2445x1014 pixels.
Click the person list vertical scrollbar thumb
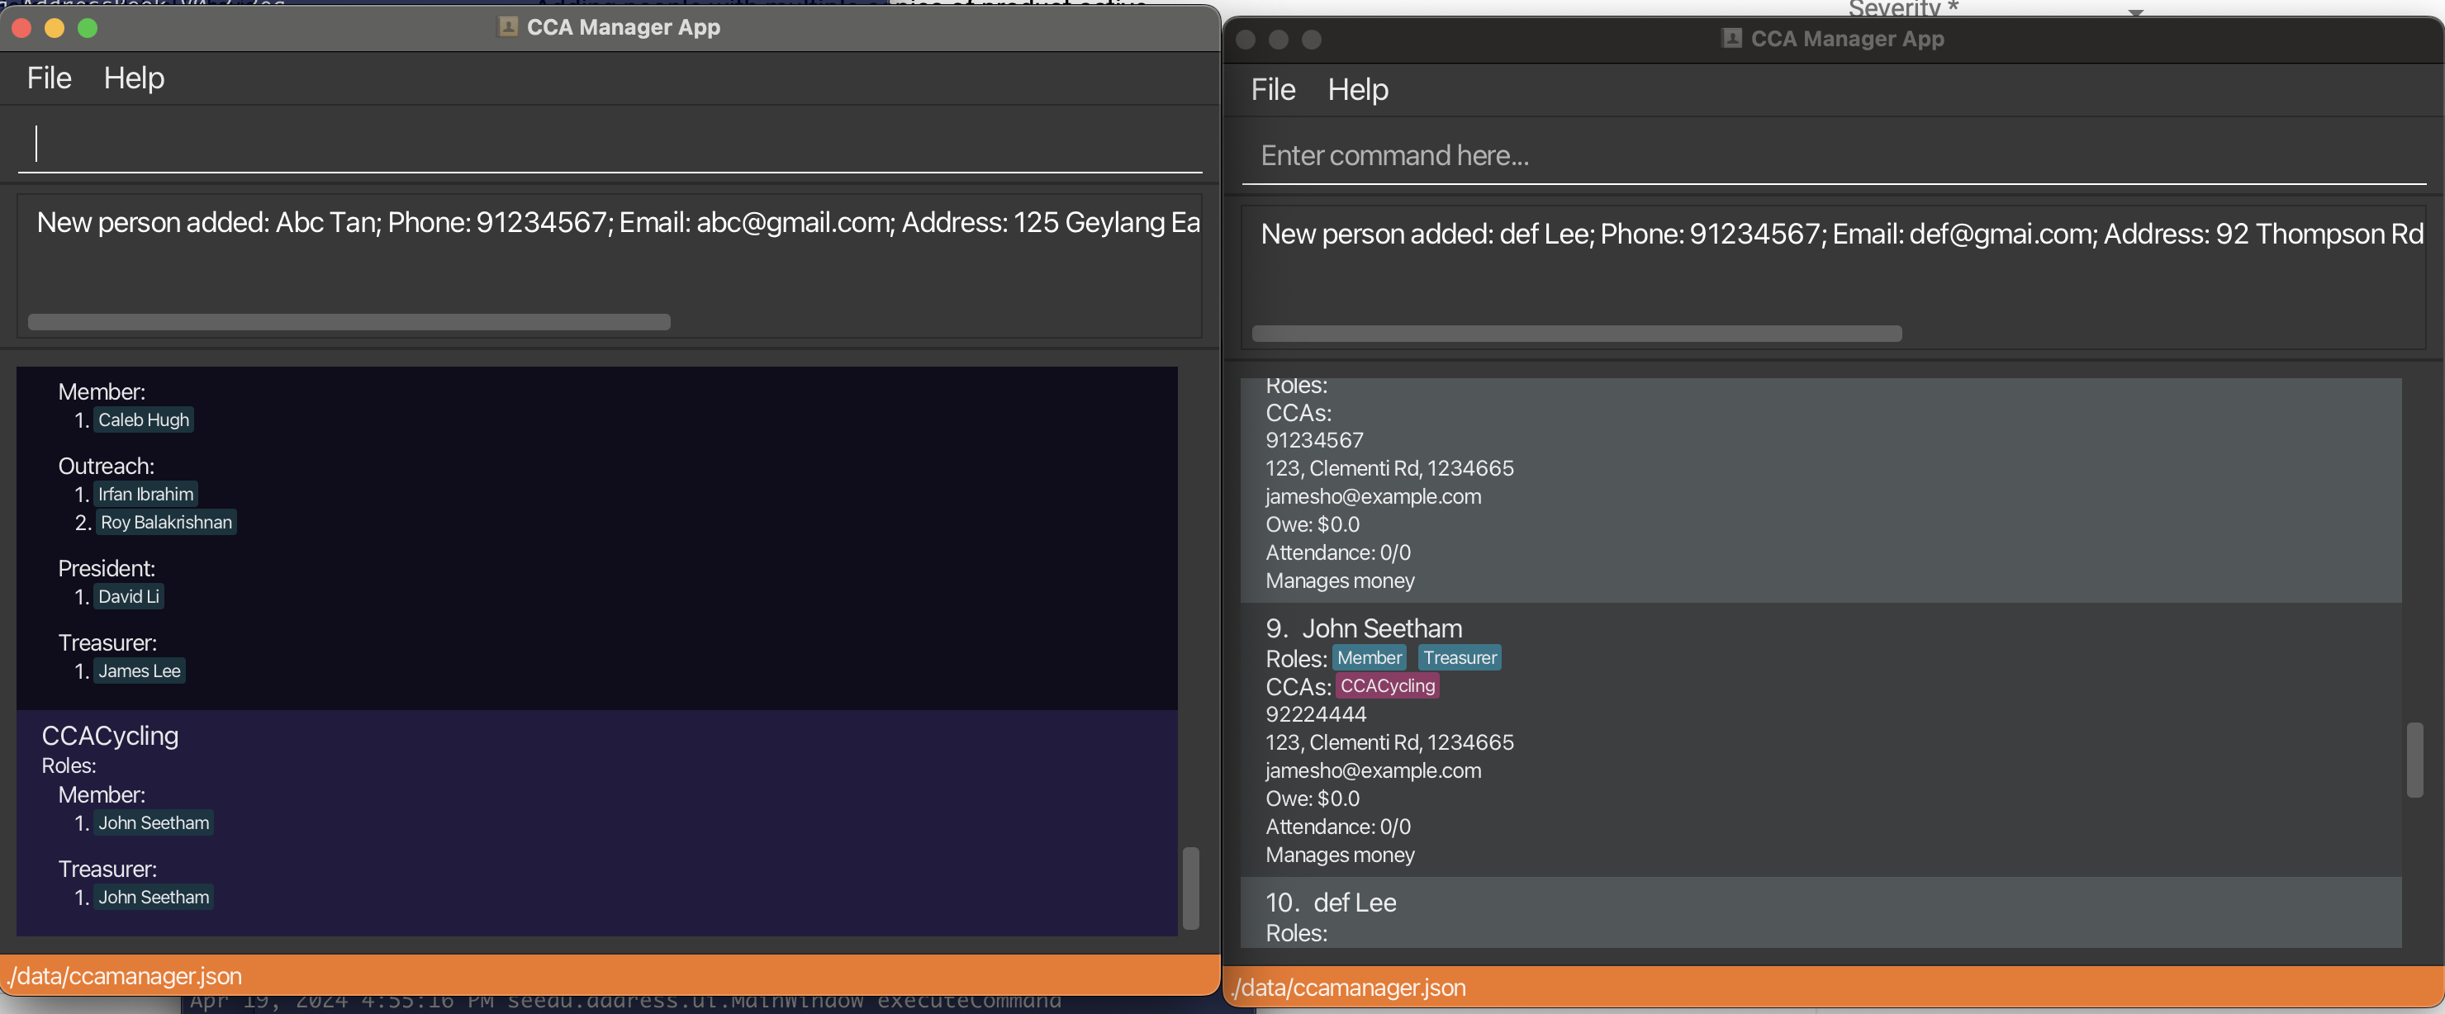[2414, 759]
